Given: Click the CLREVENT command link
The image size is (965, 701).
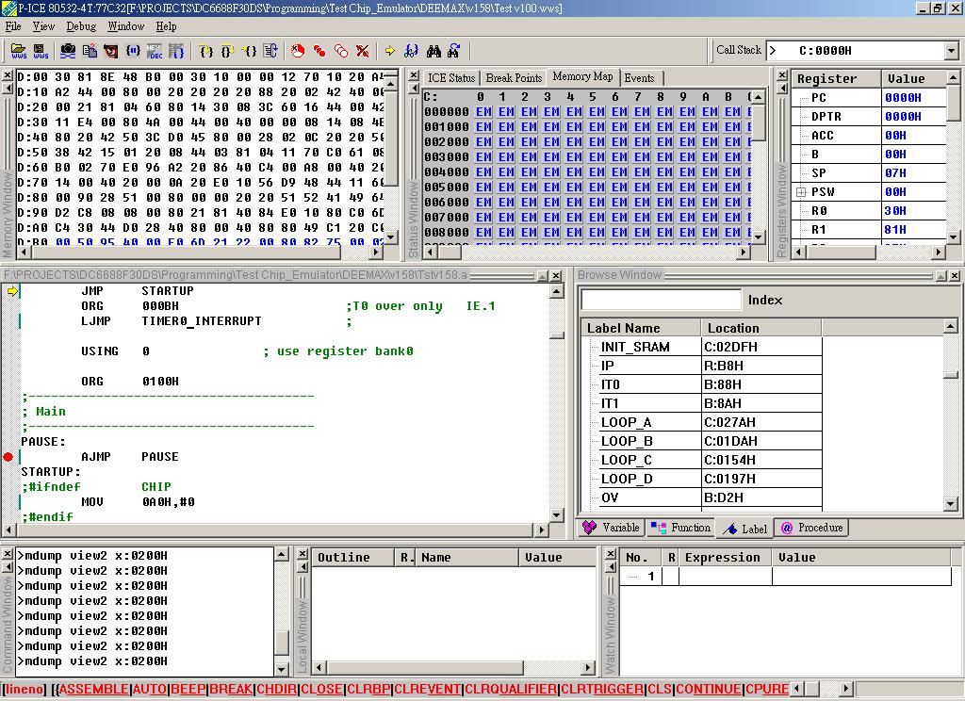Looking at the screenshot, I should point(427,690).
